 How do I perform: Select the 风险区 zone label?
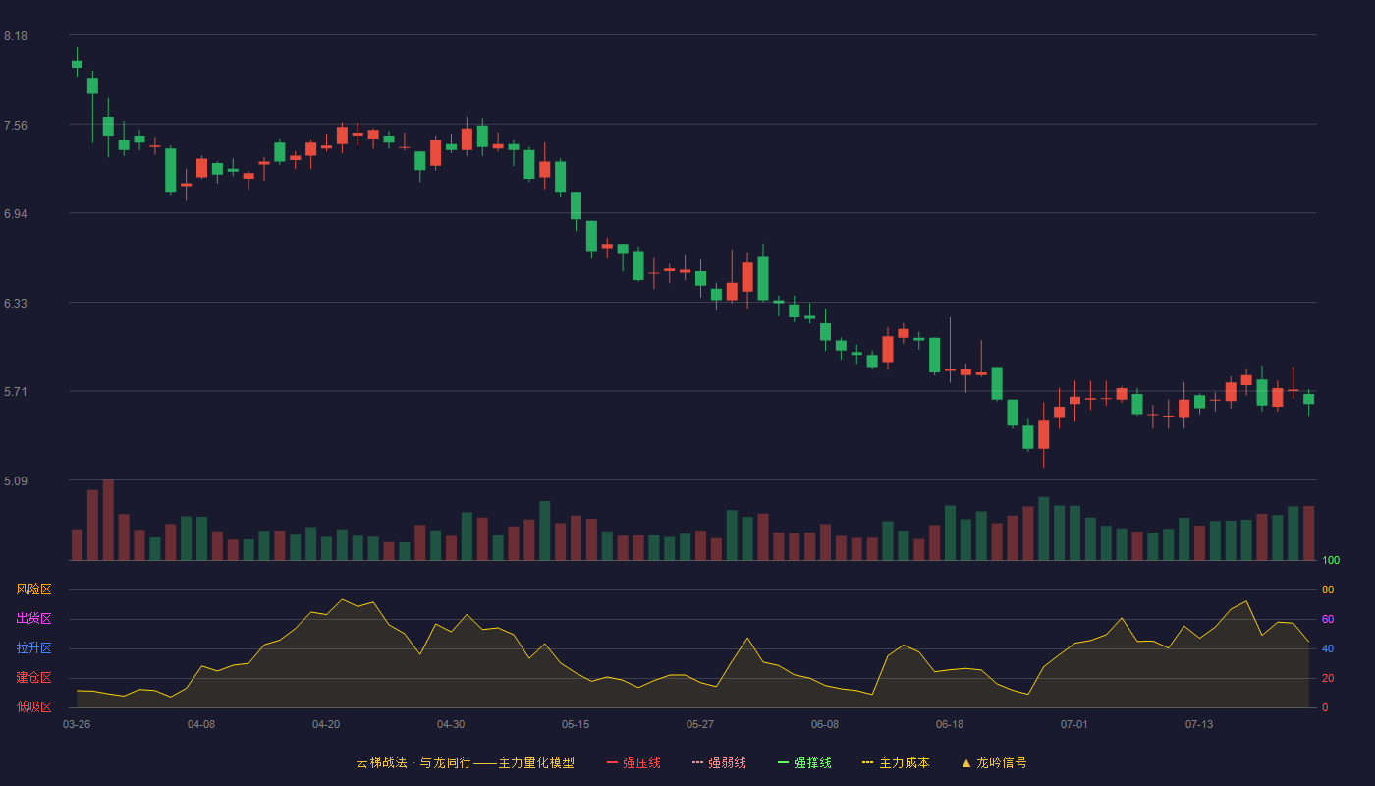33,589
